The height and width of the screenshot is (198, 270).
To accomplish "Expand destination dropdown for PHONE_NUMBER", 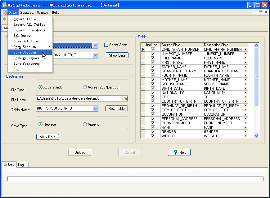I will point(246,123).
